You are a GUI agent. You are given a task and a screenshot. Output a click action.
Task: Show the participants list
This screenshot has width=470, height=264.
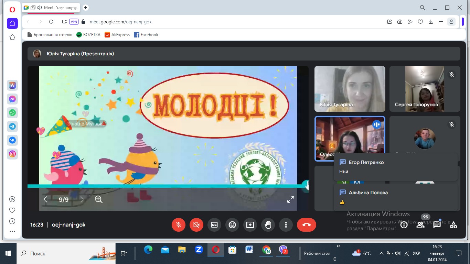tap(420, 225)
